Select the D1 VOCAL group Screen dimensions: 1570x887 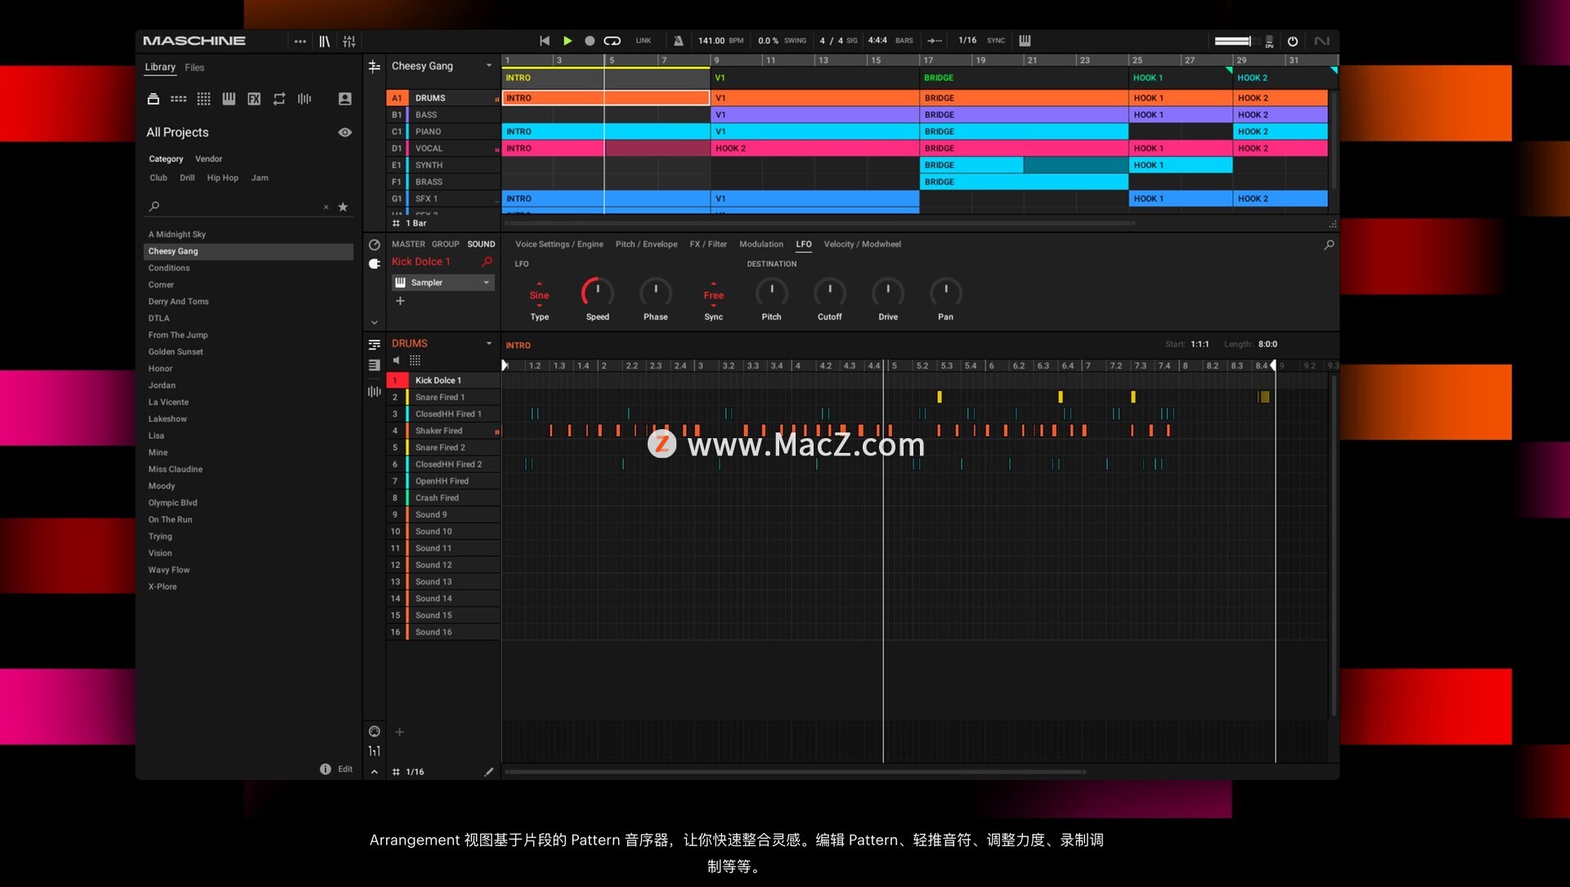pos(442,148)
